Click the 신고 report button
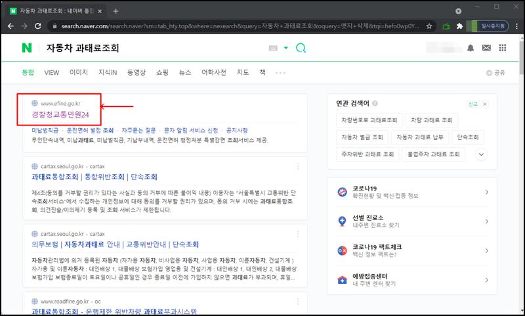The image size is (525, 316). tap(473, 104)
